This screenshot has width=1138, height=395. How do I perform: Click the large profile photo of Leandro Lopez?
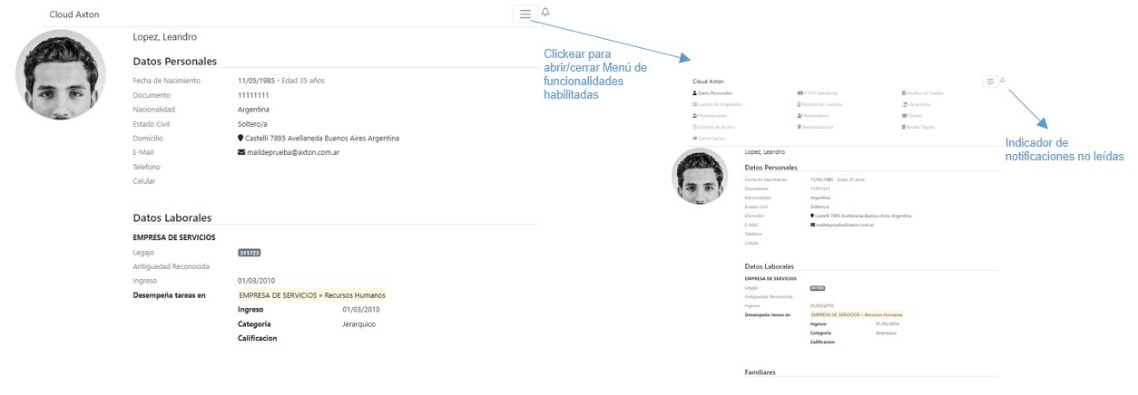[x=58, y=75]
